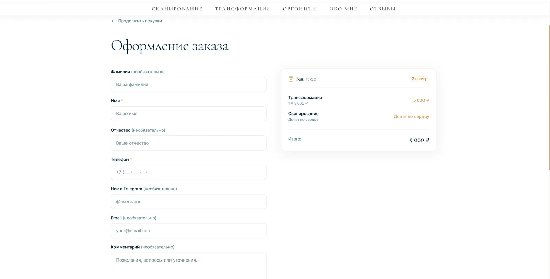550x279 pixels.
Task: Click the Email (необязательно) label
Action: (133, 218)
